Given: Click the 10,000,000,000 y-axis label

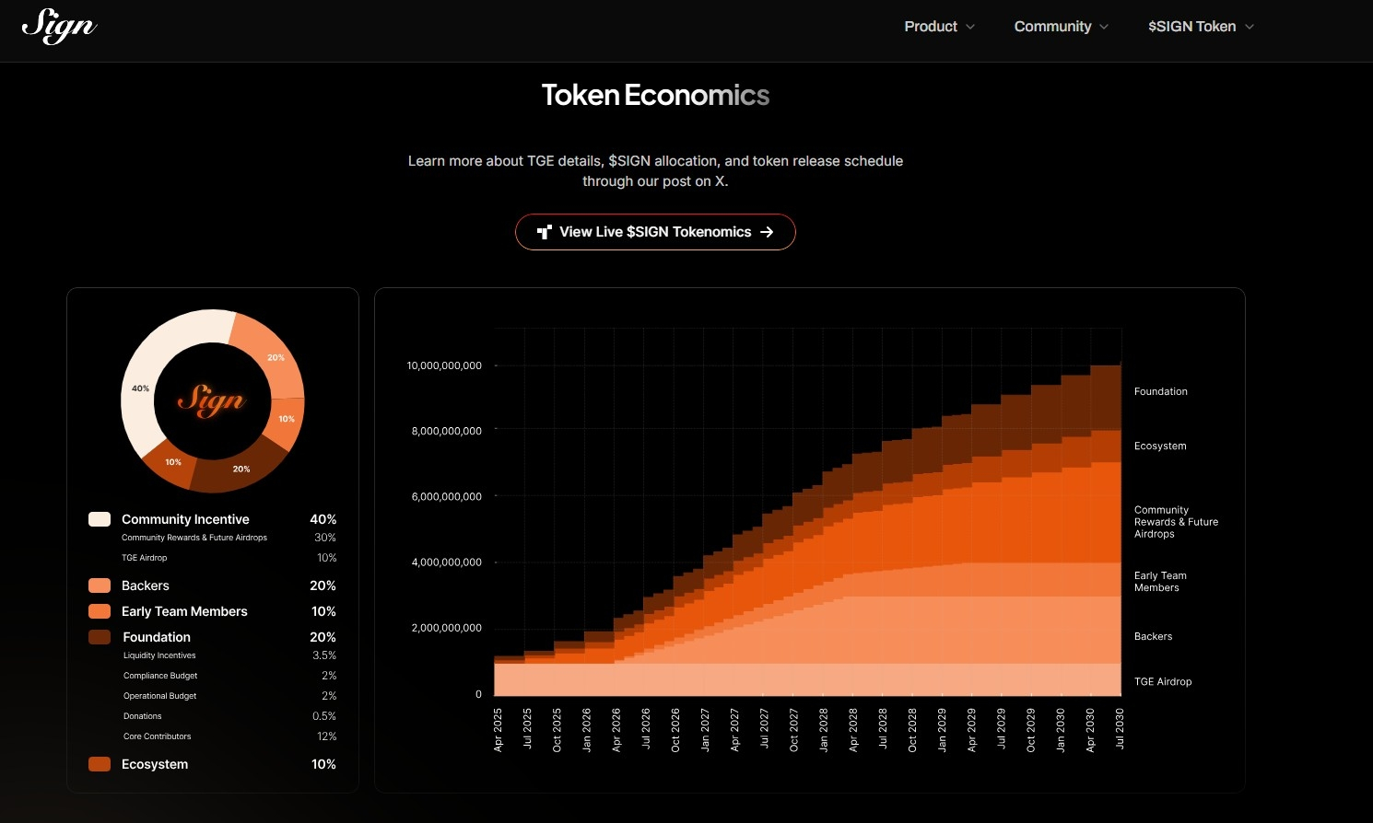Looking at the screenshot, I should (x=444, y=365).
